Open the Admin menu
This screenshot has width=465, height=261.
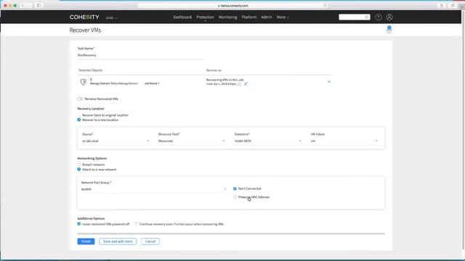click(x=267, y=17)
